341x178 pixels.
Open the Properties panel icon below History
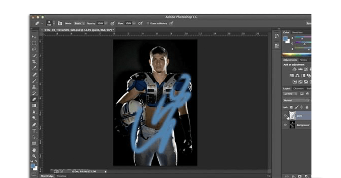(x=277, y=45)
